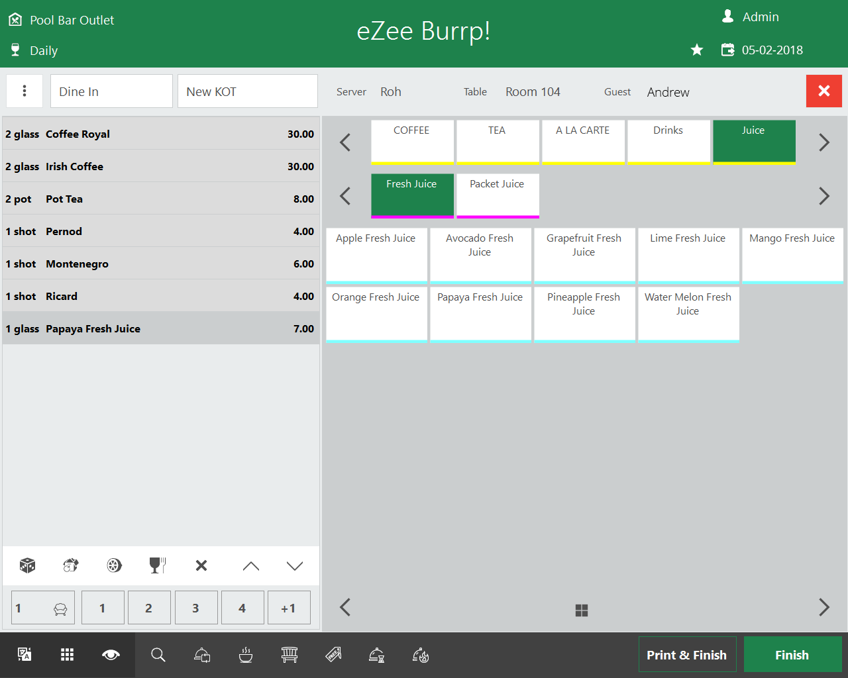The width and height of the screenshot is (848, 678).
Task: Switch to the TEA category tab
Action: (498, 142)
